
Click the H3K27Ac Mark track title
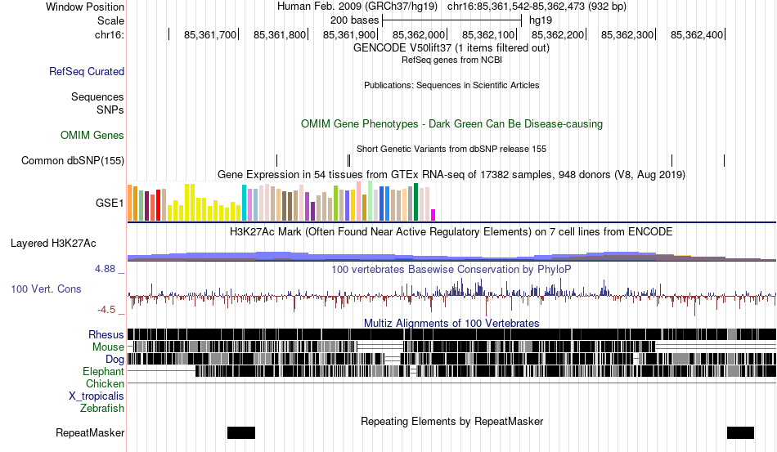(x=451, y=231)
